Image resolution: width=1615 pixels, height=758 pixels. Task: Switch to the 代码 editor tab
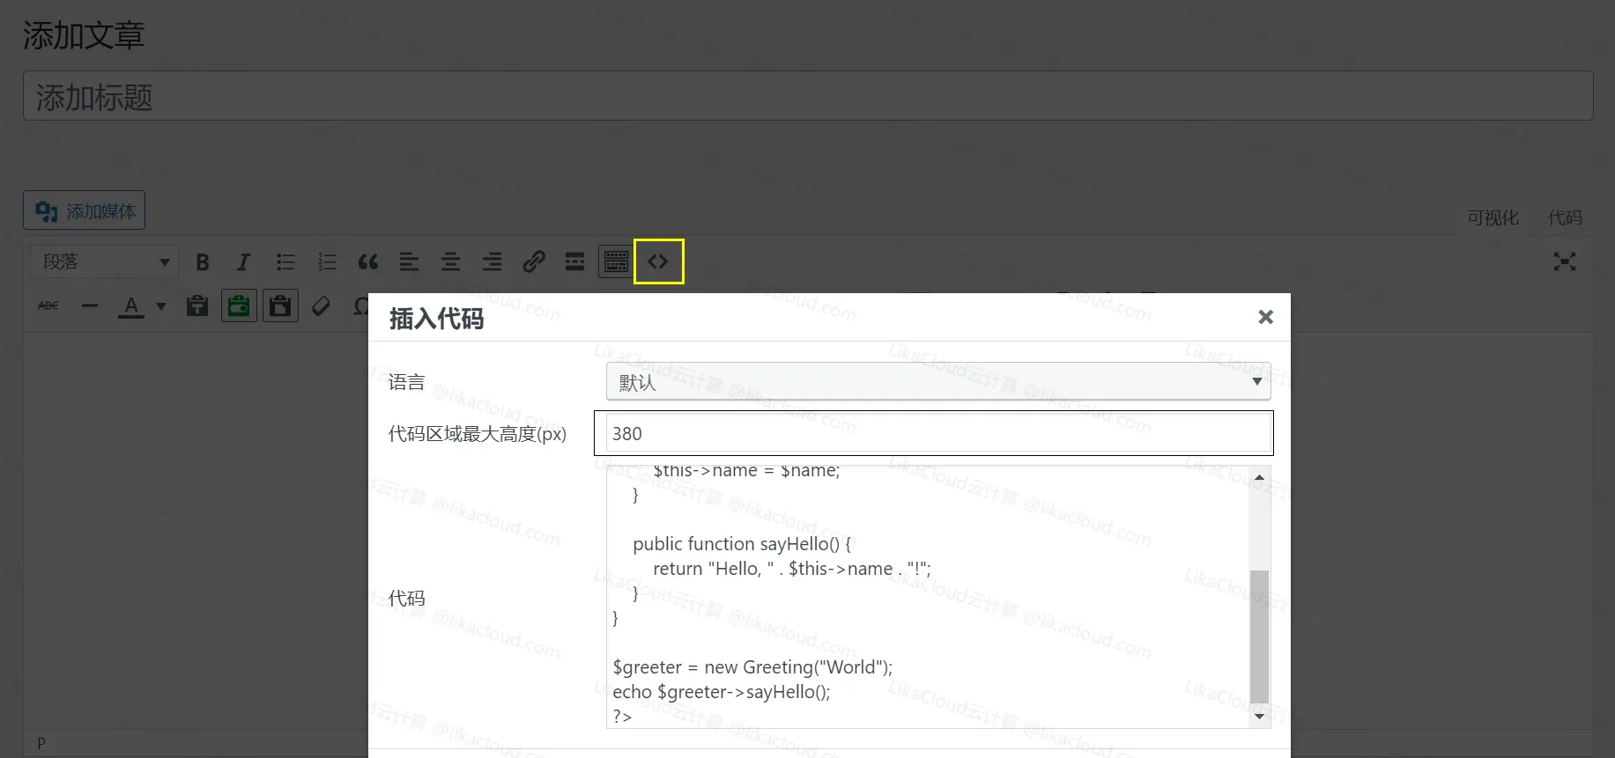(1565, 217)
